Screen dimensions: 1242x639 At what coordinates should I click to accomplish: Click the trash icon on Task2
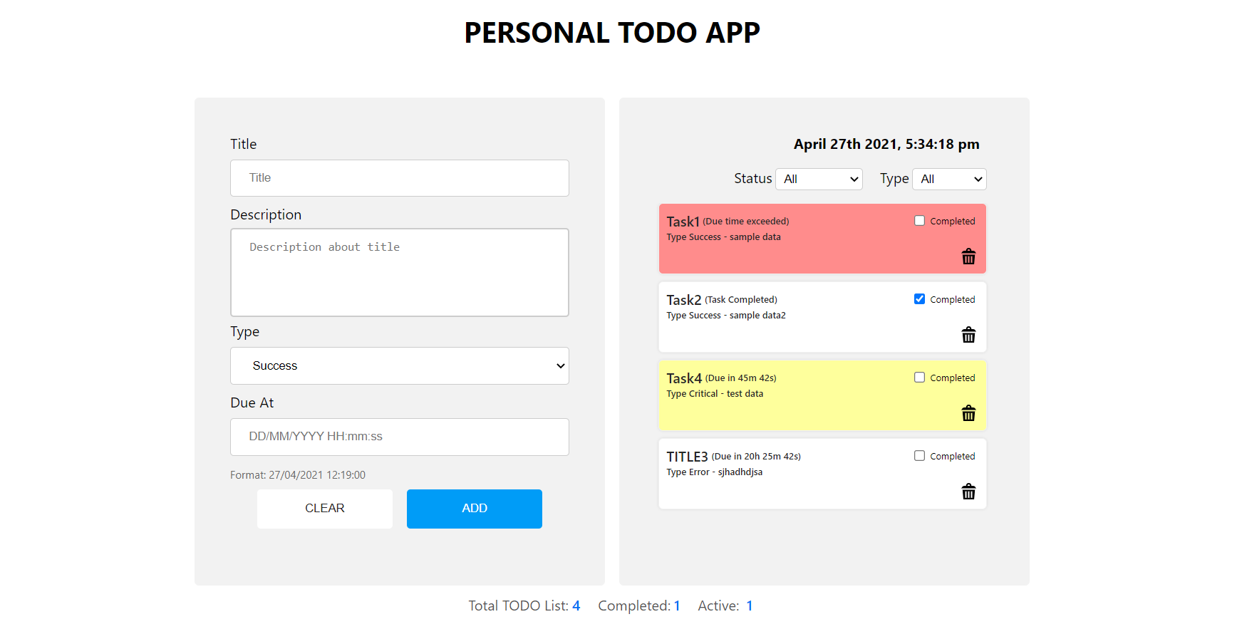click(968, 335)
